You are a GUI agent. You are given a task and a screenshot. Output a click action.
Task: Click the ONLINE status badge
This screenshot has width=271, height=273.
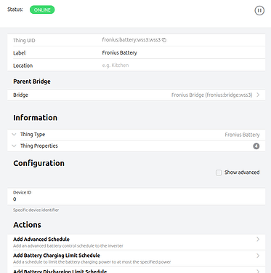[42, 9]
